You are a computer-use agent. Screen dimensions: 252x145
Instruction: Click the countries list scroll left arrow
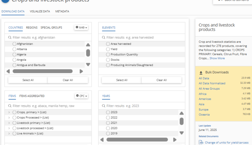tap(8, 71)
